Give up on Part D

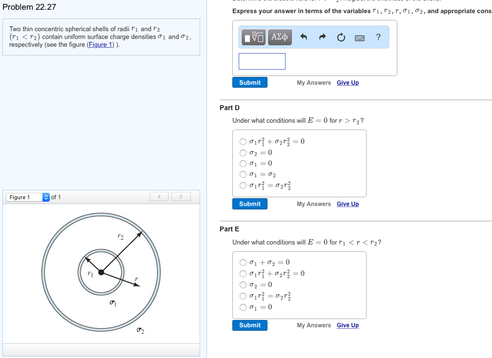(x=348, y=204)
